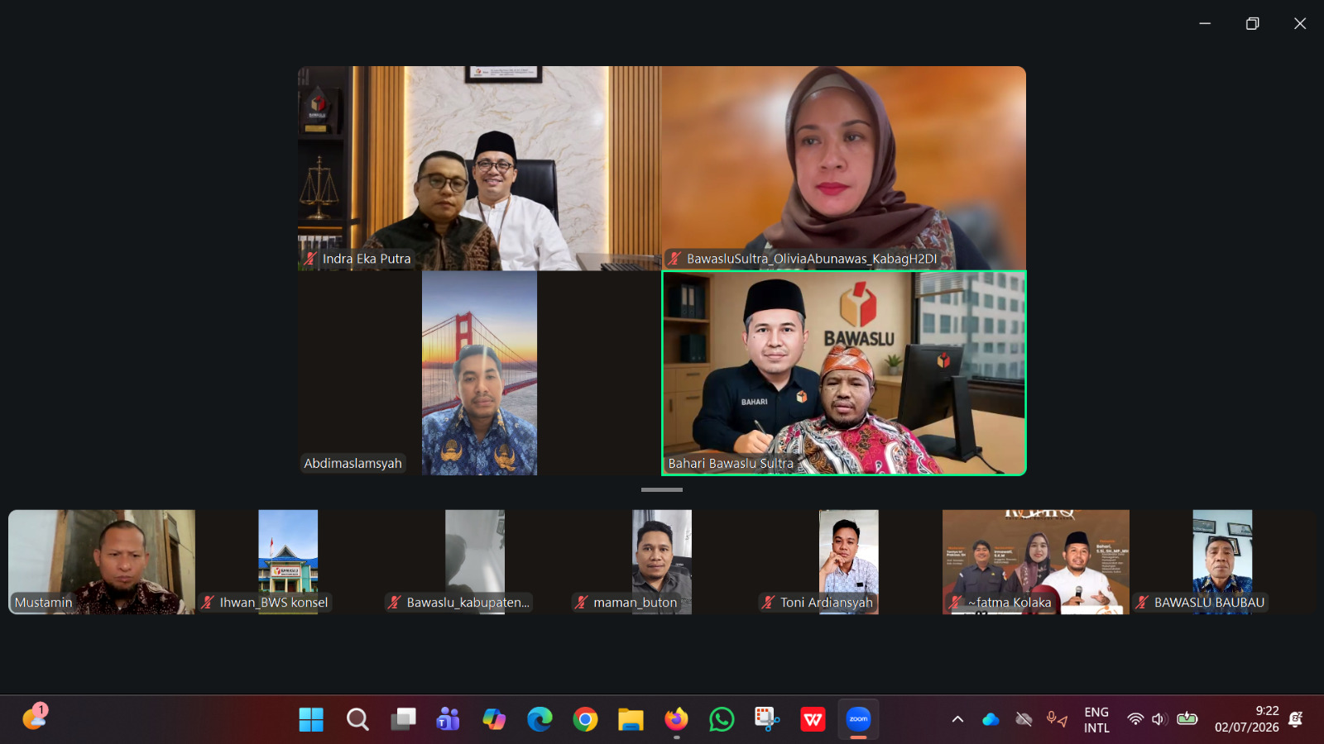This screenshot has height=744, width=1324.
Task: Select the Ihwan_BWS konsel thumbnail
Action: pos(288,562)
